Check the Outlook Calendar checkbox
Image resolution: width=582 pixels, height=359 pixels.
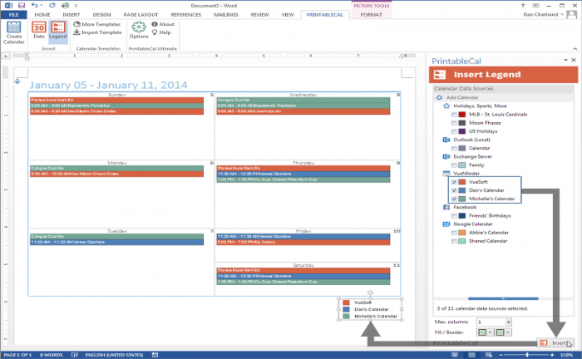454,149
